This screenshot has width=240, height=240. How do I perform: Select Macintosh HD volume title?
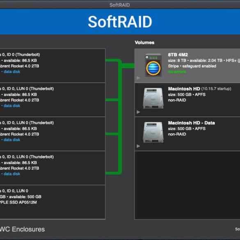(184, 89)
